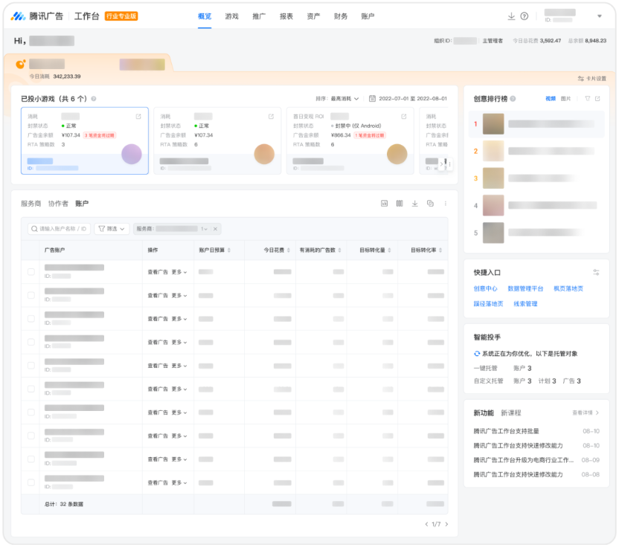Open the 资产 top tab

pyautogui.click(x=313, y=16)
